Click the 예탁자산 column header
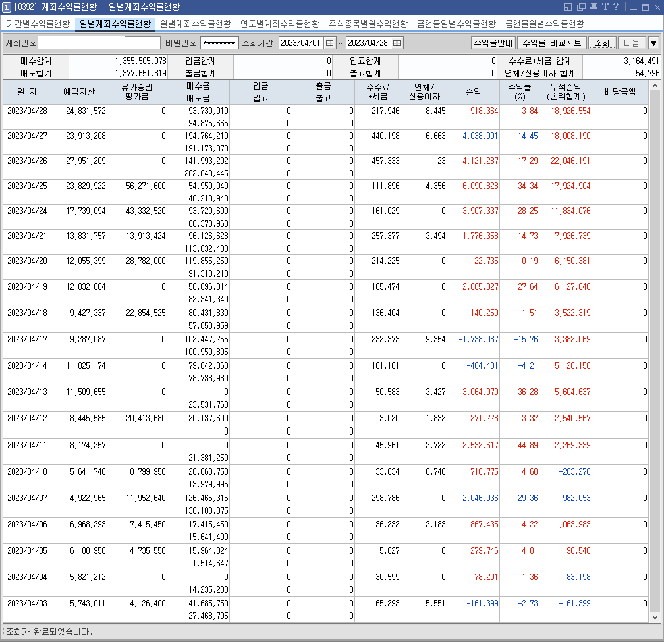Viewport: 664px width, 642px height. [79, 92]
